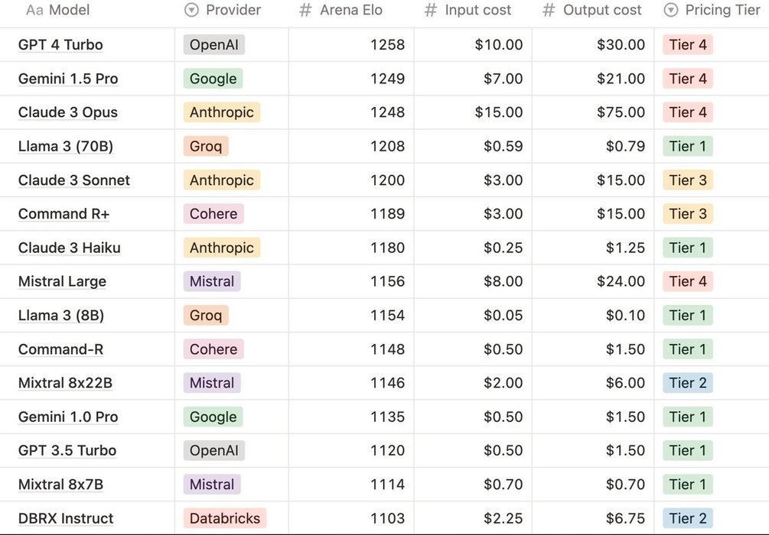Screen dimensions: 769x535
Task: Click the hash icon beside Input cost
Action: click(431, 11)
